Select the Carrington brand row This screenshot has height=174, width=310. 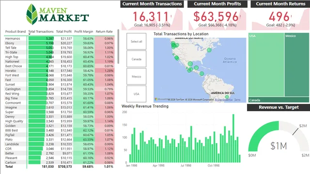click(x=59, y=89)
